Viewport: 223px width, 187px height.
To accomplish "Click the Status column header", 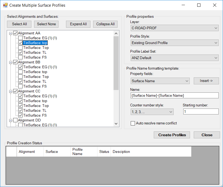I will click(104, 152).
